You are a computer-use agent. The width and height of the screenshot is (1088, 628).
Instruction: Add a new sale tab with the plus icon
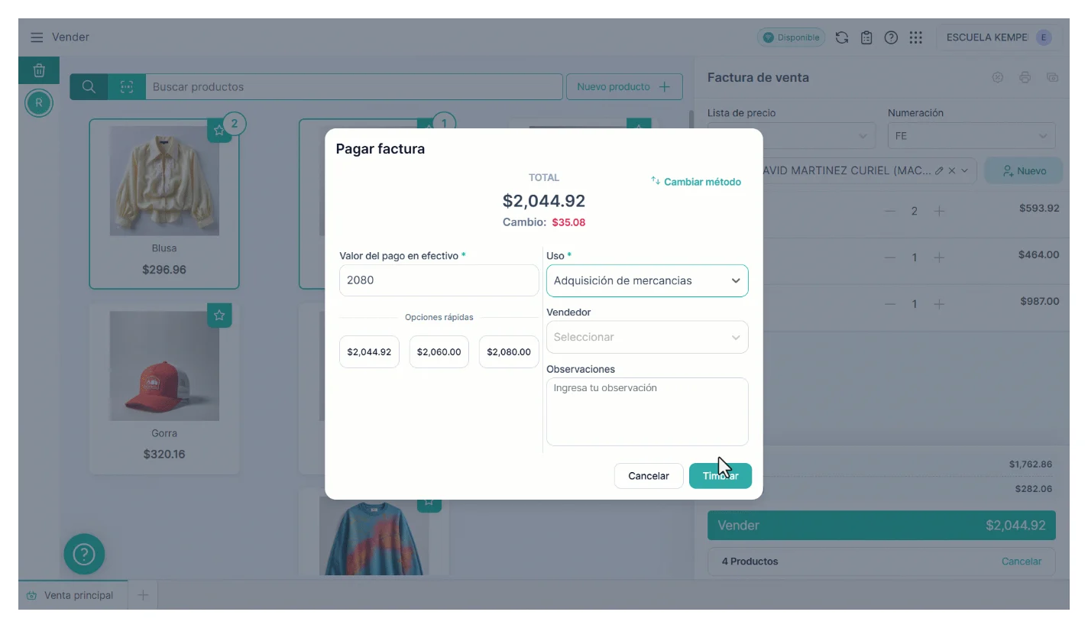[x=143, y=595]
